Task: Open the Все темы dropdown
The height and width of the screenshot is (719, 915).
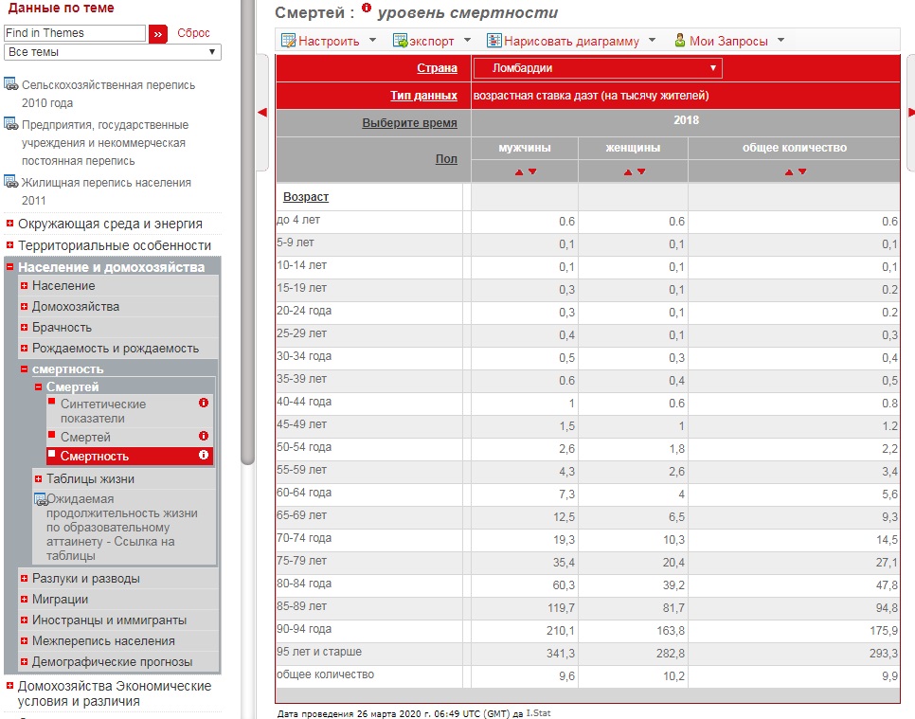Action: (x=113, y=52)
